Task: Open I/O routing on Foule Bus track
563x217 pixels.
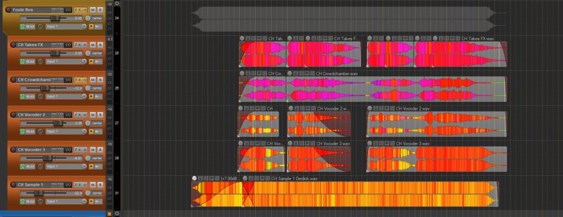Action: 68,10
